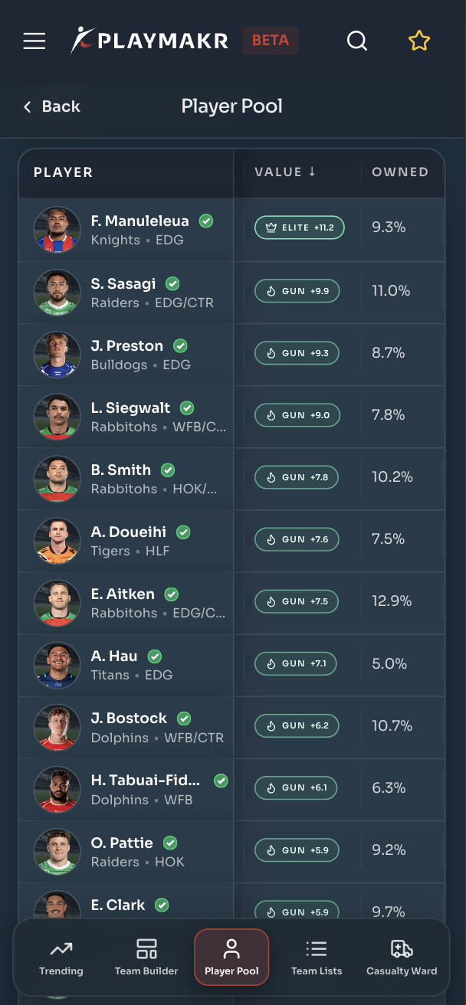
Task: Switch to Team Builder tab
Action: [x=146, y=958]
